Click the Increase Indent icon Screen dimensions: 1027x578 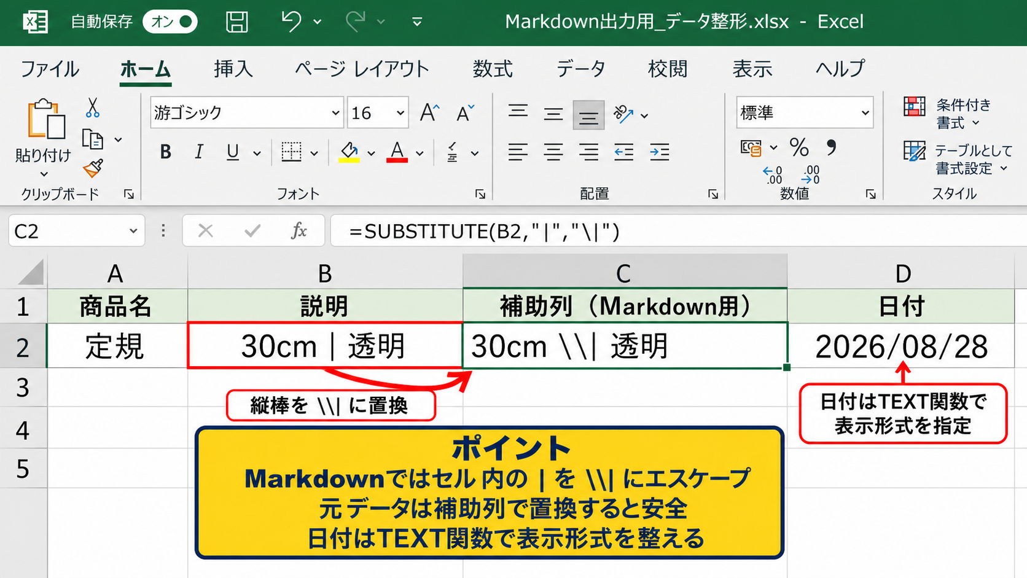[x=659, y=152]
